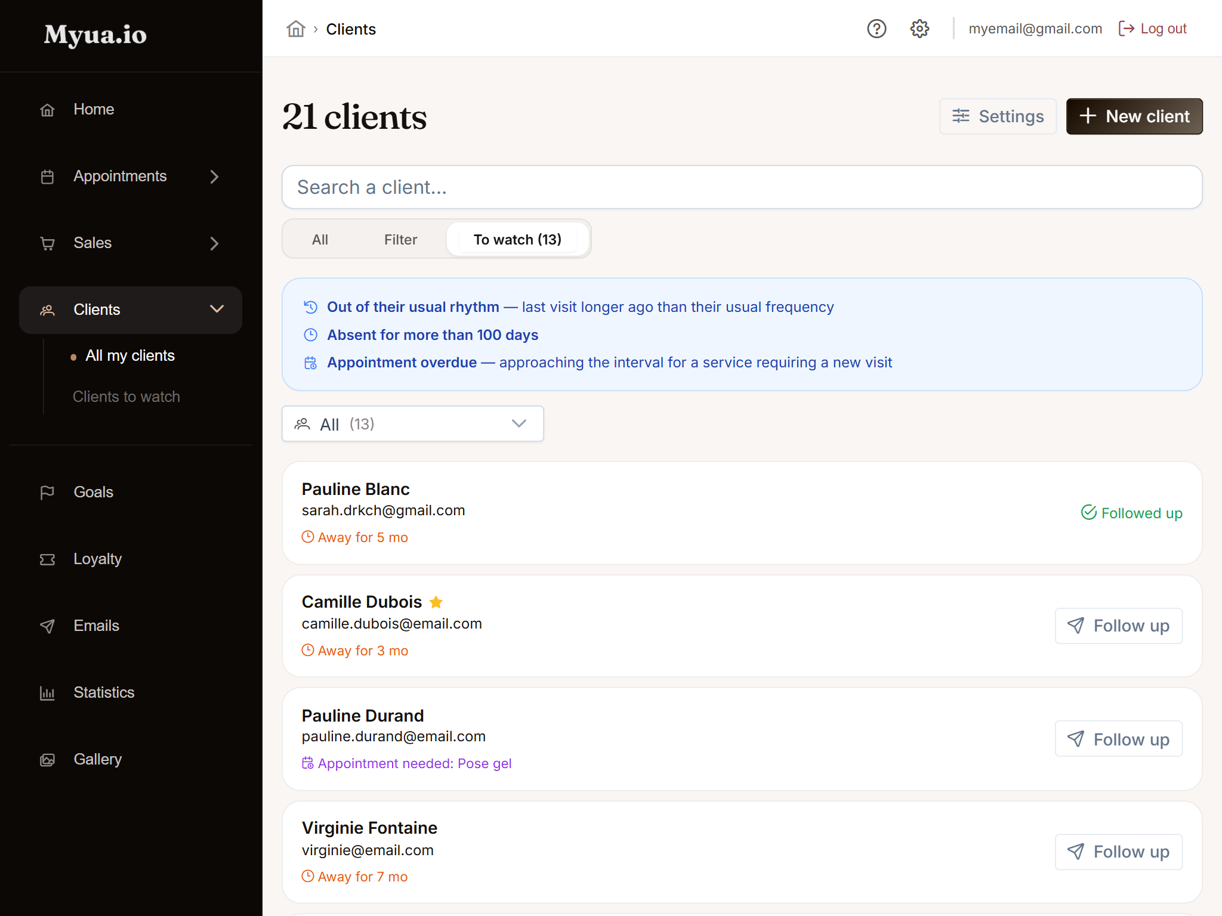The image size is (1222, 916).
Task: Go to All my clients
Action: (130, 355)
